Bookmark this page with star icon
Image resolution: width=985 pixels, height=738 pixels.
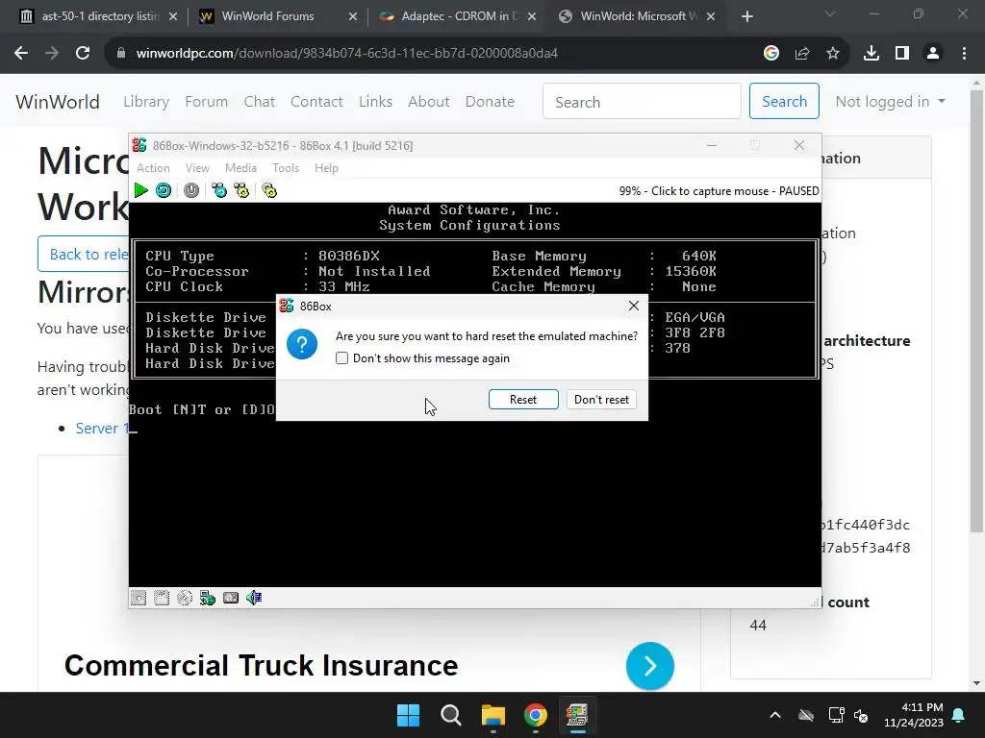(x=833, y=54)
